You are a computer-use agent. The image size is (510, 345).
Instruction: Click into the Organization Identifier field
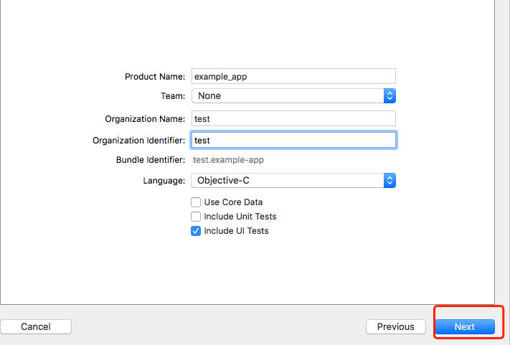(293, 141)
